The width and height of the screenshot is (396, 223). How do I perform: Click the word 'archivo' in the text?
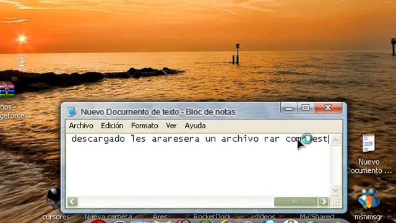click(x=240, y=139)
